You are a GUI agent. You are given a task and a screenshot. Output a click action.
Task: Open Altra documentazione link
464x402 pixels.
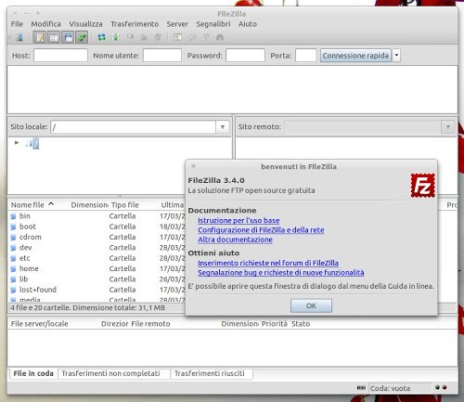coord(235,240)
